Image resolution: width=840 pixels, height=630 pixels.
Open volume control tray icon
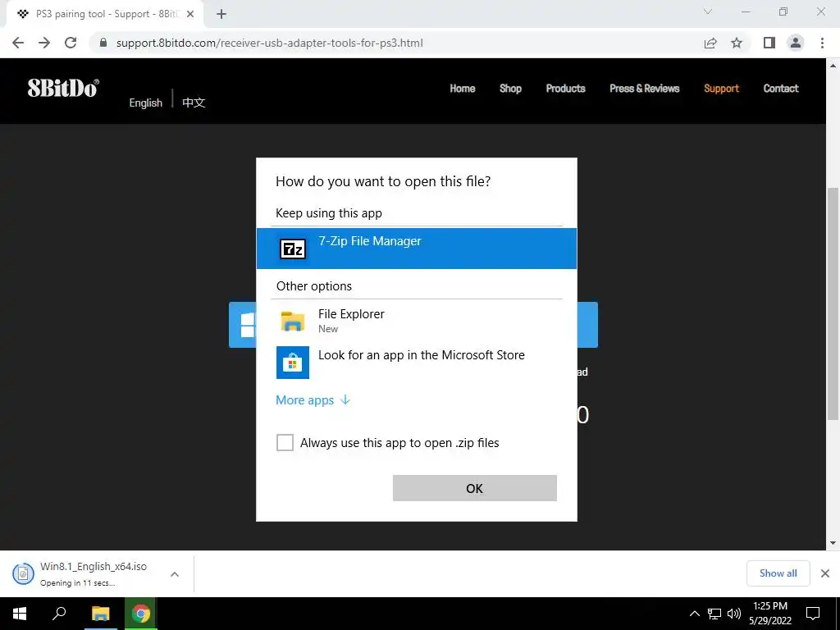pos(733,614)
